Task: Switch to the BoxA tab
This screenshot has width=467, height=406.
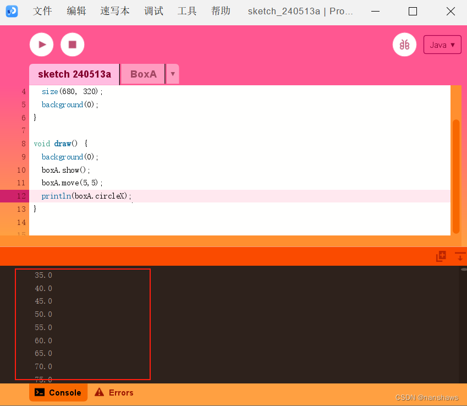Action: click(142, 74)
